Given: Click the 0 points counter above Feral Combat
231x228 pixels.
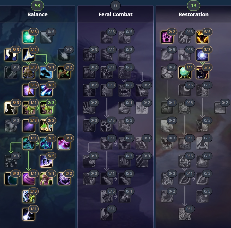Looking at the screenshot, I should [x=116, y=6].
